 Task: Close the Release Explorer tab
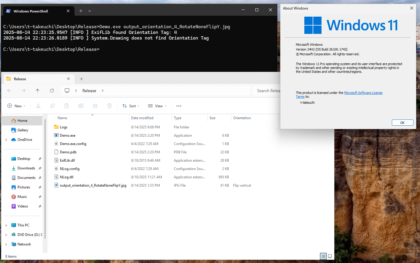(69, 79)
